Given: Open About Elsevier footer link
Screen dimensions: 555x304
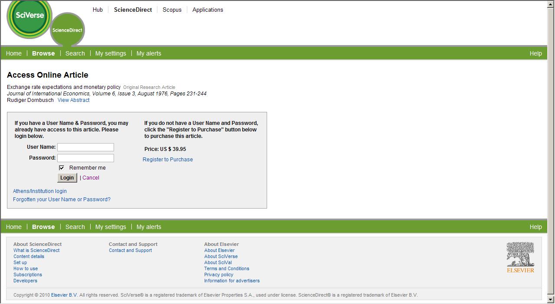Looking at the screenshot, I should coord(219,250).
